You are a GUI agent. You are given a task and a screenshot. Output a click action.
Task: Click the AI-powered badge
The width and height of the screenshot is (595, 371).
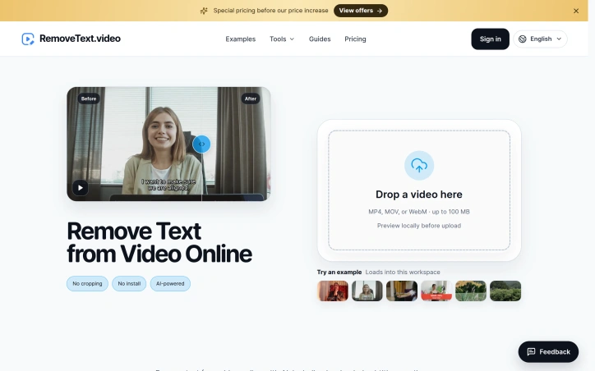[170, 283]
